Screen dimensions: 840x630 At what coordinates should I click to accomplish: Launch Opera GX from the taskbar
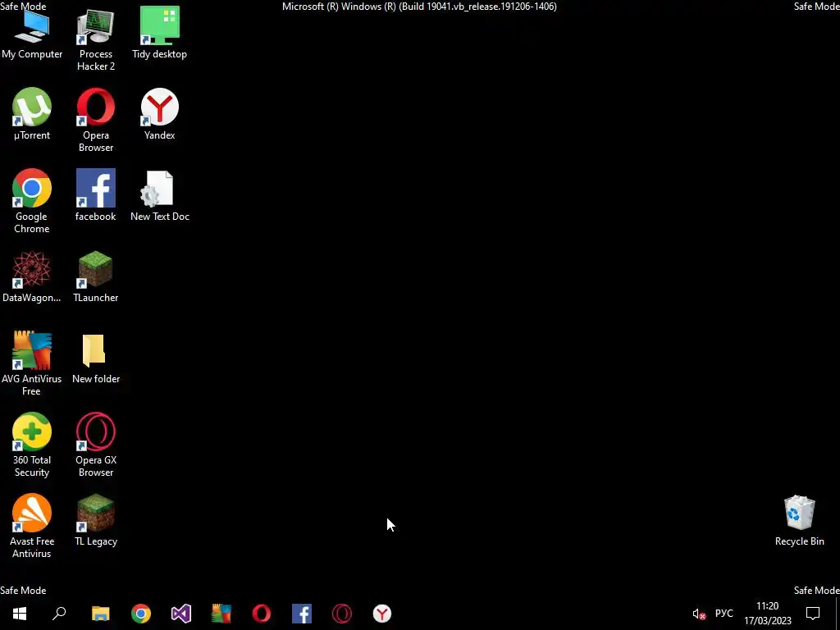[342, 614]
